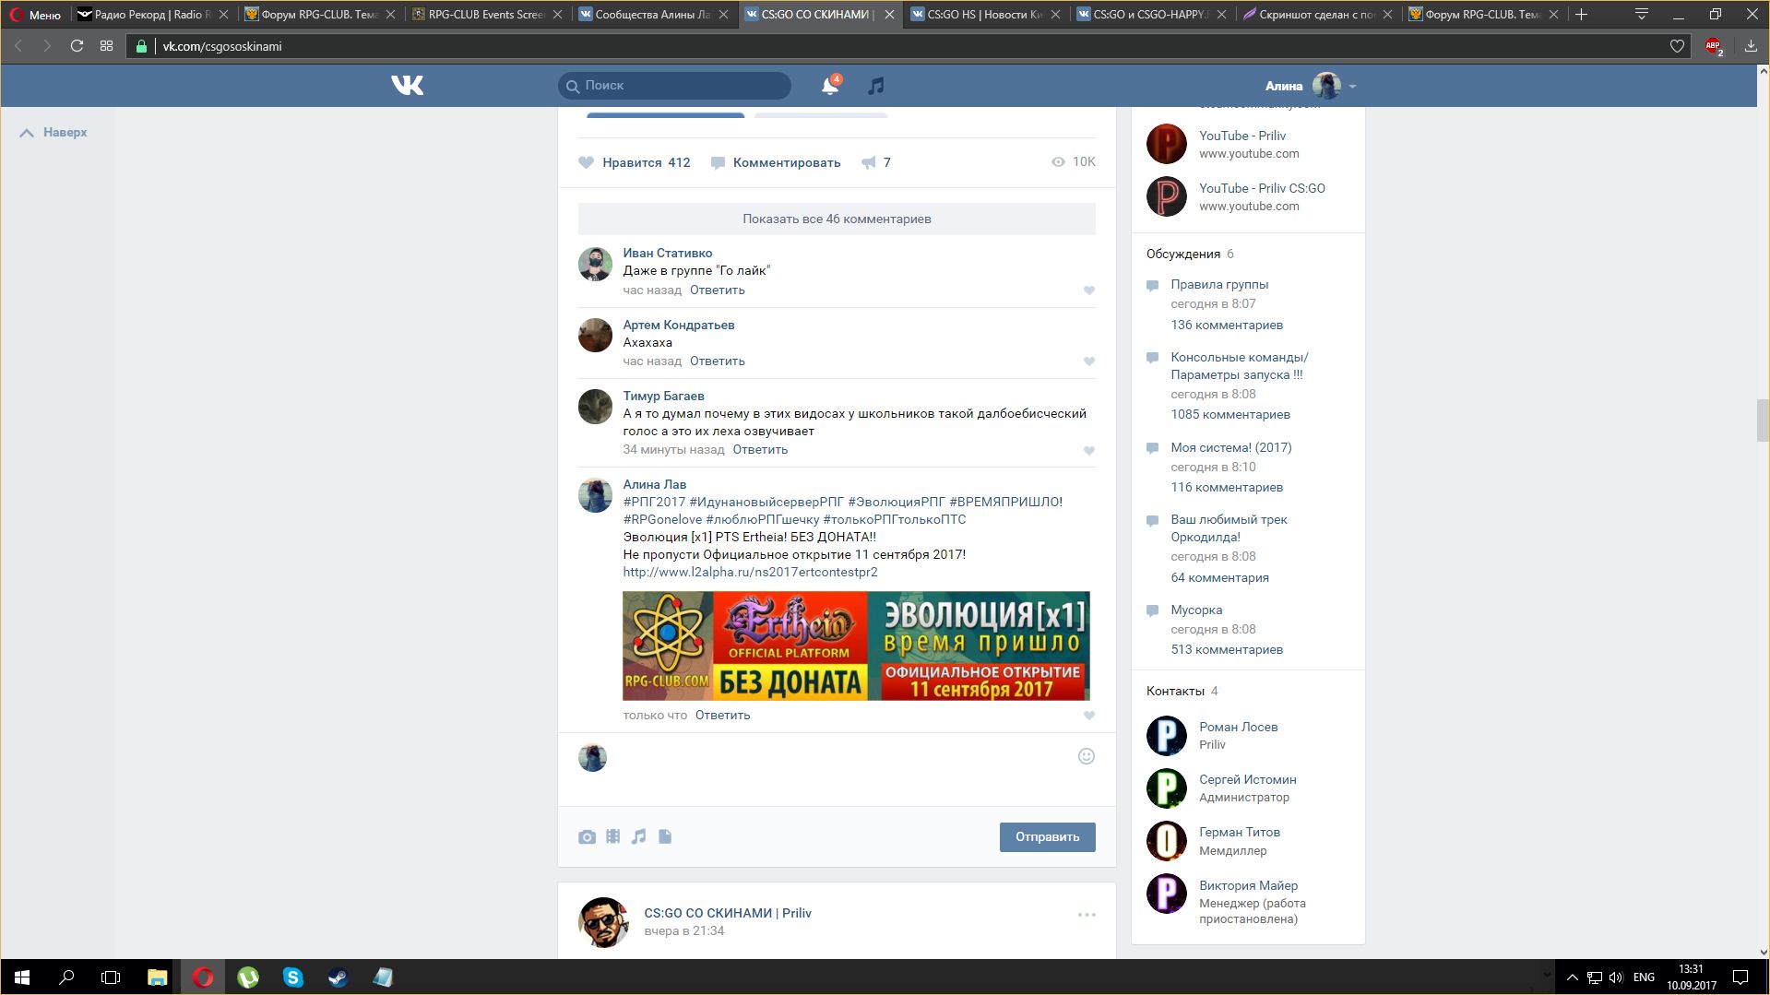This screenshot has height=995, width=1770.
Task: Add page to bookmarks heart icon
Action: pos(1677,46)
